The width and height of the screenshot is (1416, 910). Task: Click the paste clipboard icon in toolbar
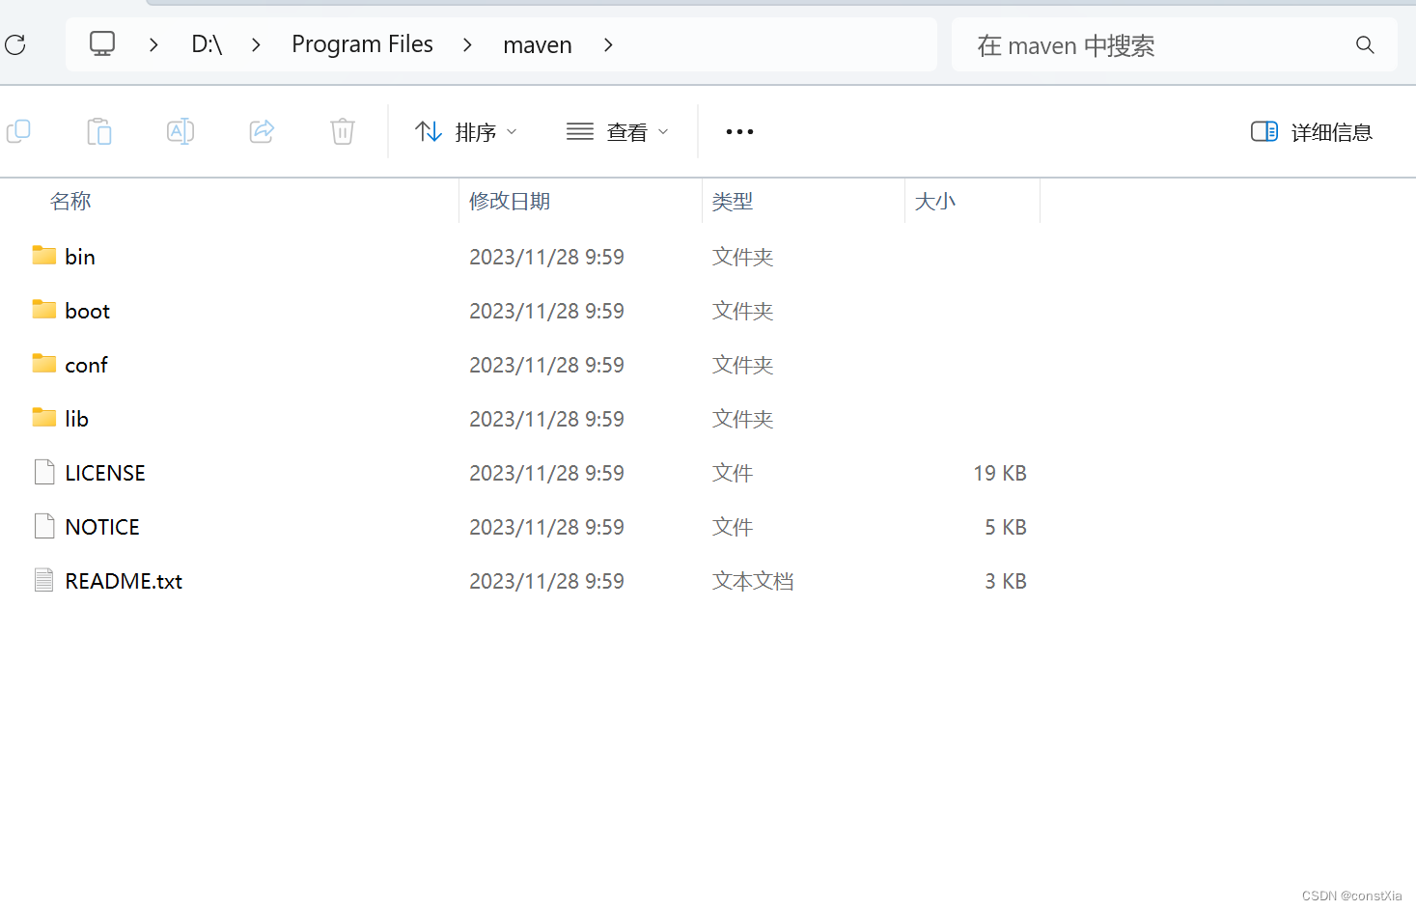click(x=99, y=131)
